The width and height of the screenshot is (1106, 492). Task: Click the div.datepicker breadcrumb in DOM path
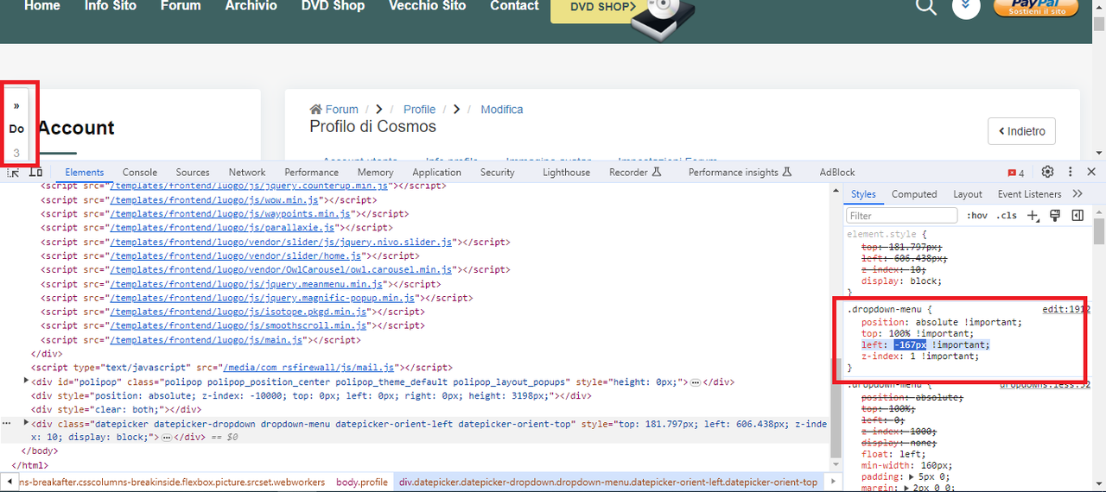(608, 483)
